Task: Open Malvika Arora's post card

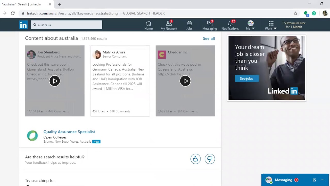Action: coord(120,81)
